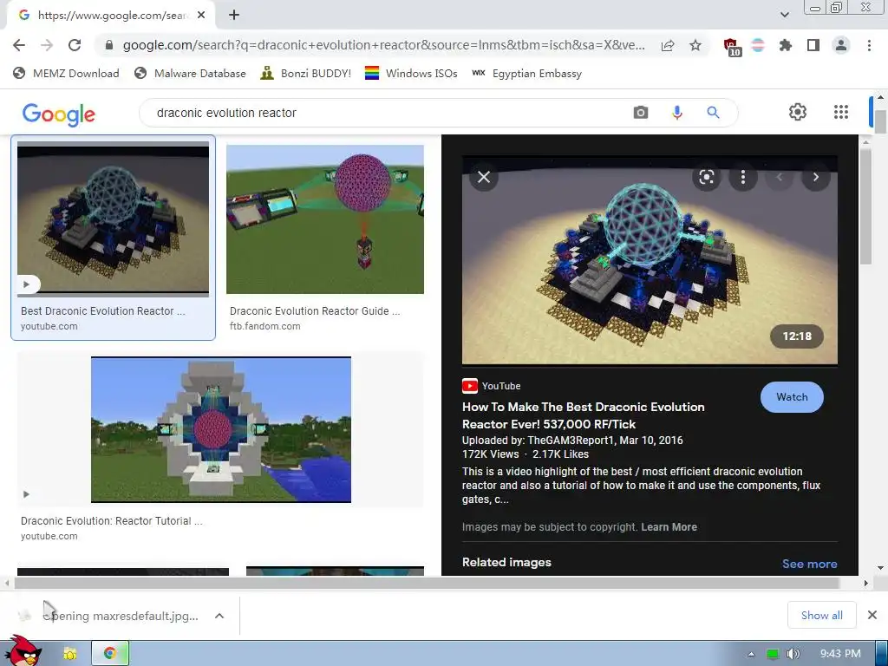Image resolution: width=888 pixels, height=666 pixels.
Task: Open the Extensions puzzle piece menu
Action: (x=785, y=45)
